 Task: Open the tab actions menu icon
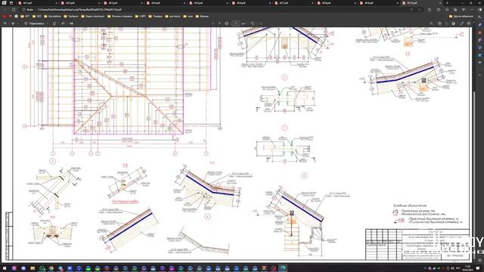tap(11, 3)
